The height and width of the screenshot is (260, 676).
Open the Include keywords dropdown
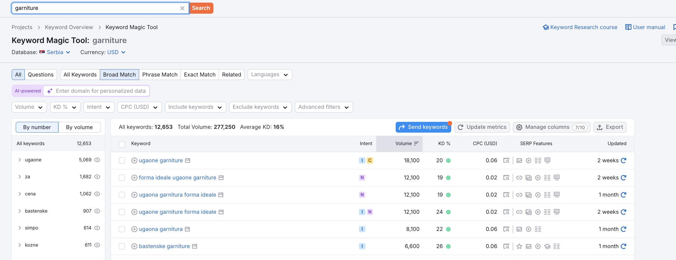click(x=195, y=107)
